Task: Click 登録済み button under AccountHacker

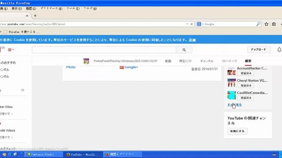Action: tap(246, 73)
